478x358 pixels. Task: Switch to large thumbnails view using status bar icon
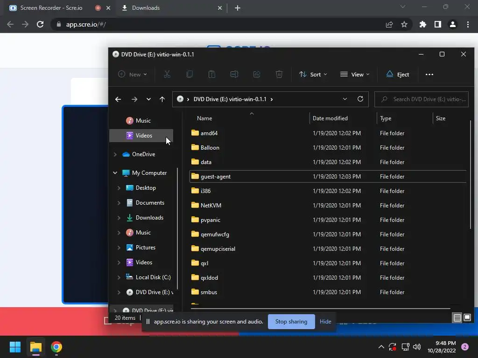[467, 318]
